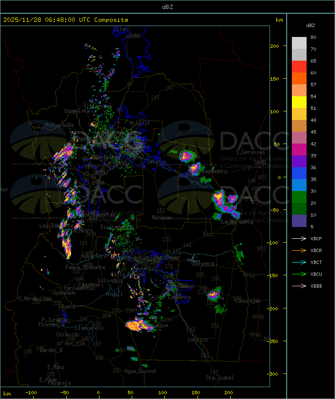Click the 45 value on the dBZ scale
335x399 pixels.
[x=313, y=132]
